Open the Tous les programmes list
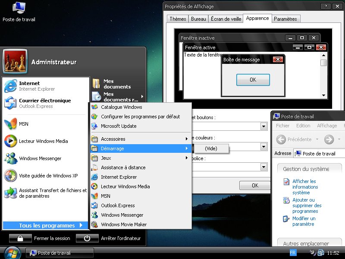Image resolution: width=345 pixels, height=259 pixels. coord(47,225)
